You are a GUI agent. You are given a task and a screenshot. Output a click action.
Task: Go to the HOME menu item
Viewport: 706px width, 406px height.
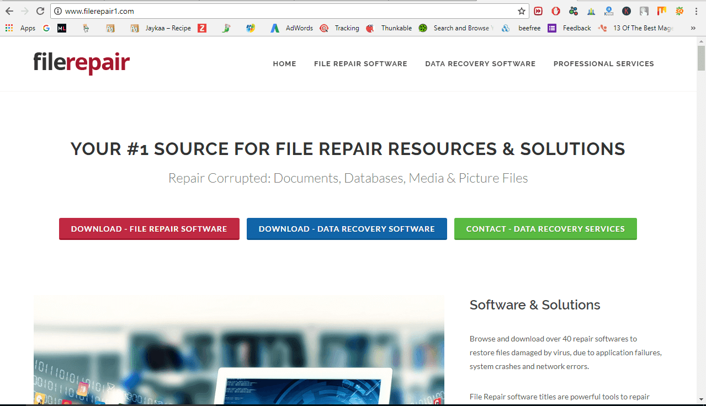[x=285, y=64]
